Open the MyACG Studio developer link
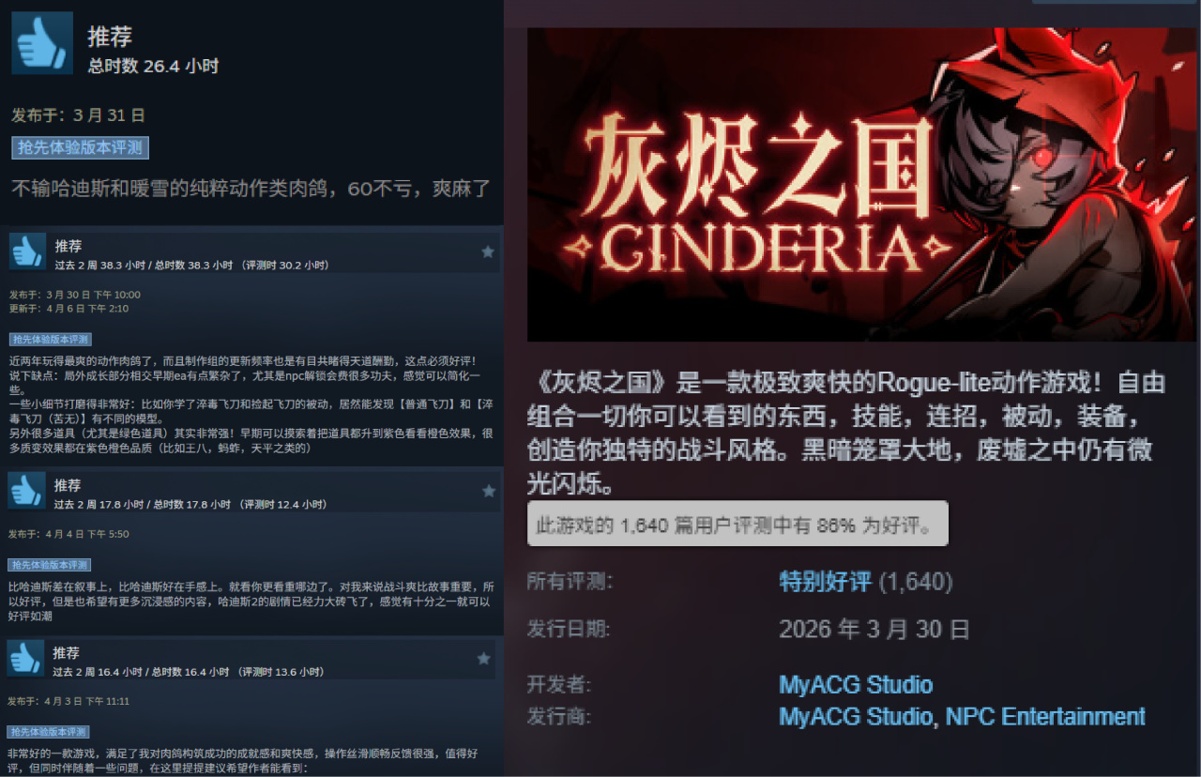The width and height of the screenshot is (1201, 777). (x=856, y=684)
